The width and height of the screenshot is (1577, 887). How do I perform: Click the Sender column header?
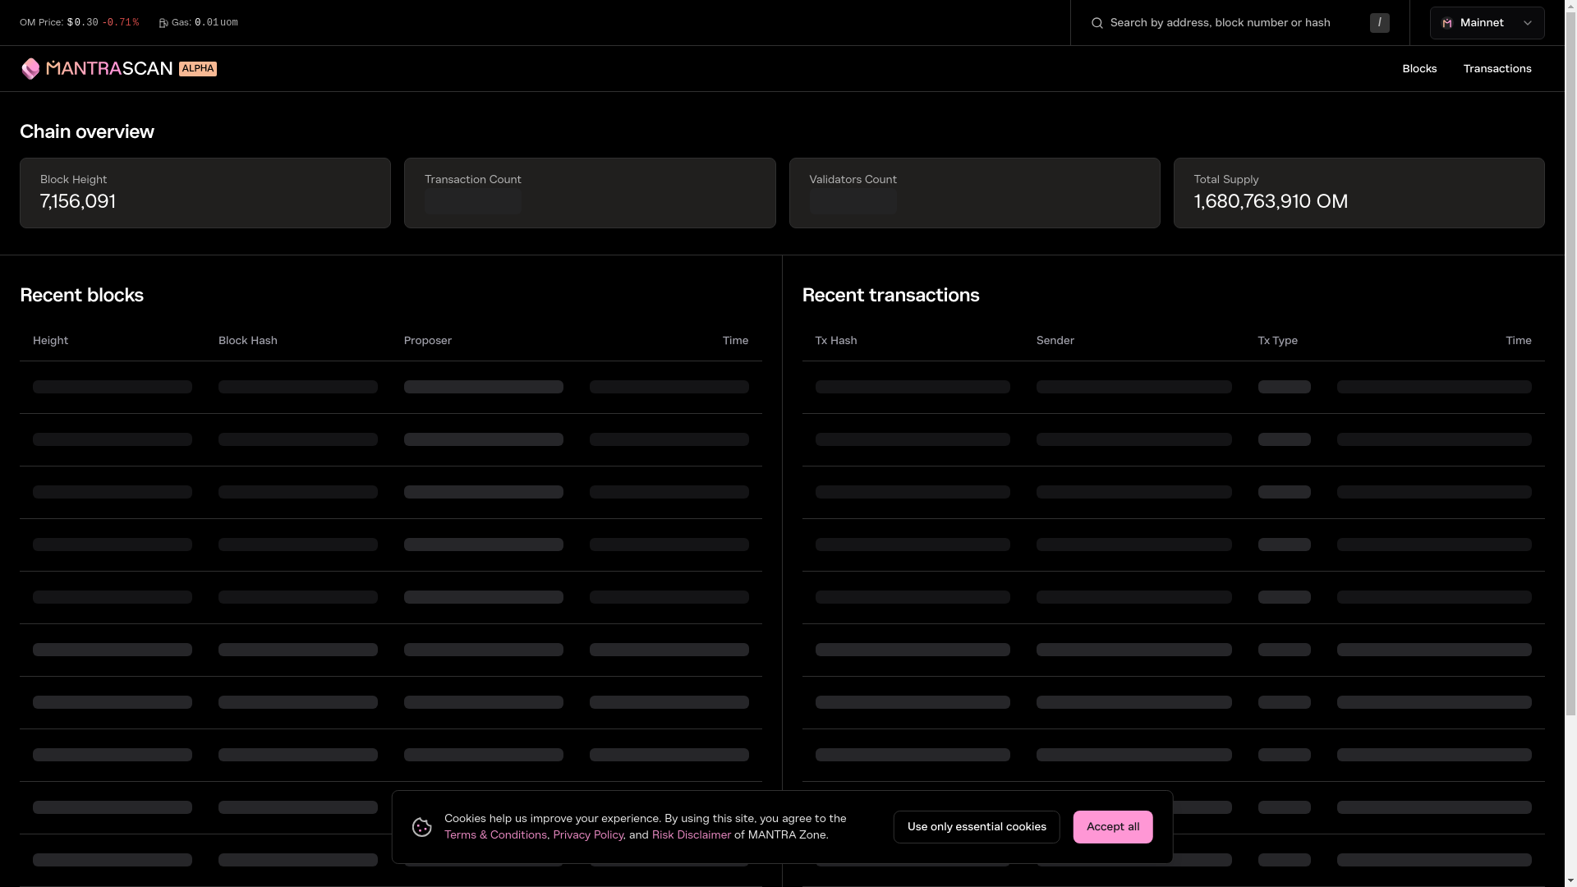point(1055,341)
